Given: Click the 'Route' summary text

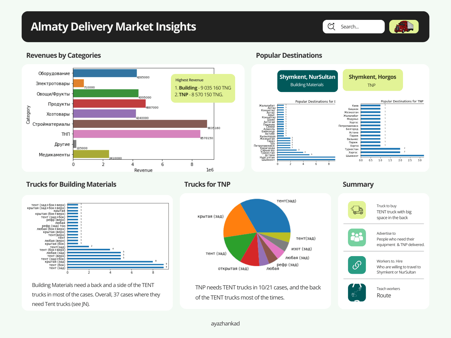Looking at the screenshot, I should (x=384, y=296).
